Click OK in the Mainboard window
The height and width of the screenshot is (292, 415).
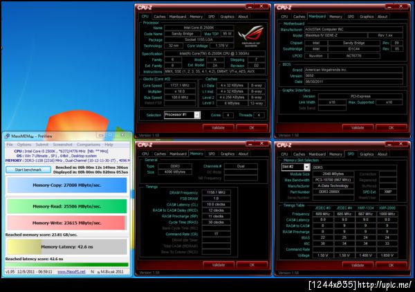391,128
